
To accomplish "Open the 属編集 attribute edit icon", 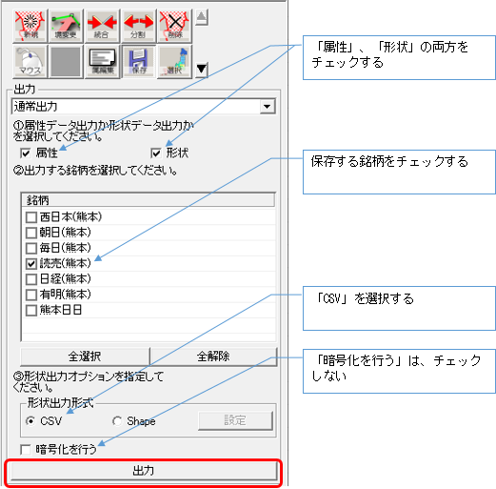I will point(102,62).
